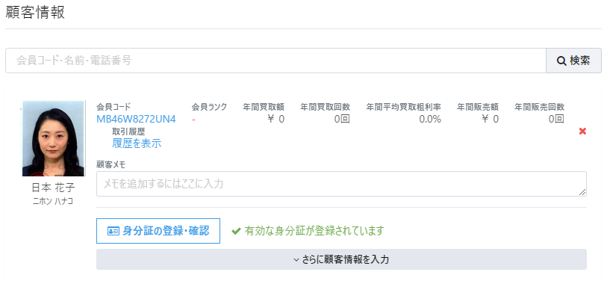Click the 年間販売回数 0回 value
Image resolution: width=610 pixels, height=281 pixels.
[x=556, y=119]
